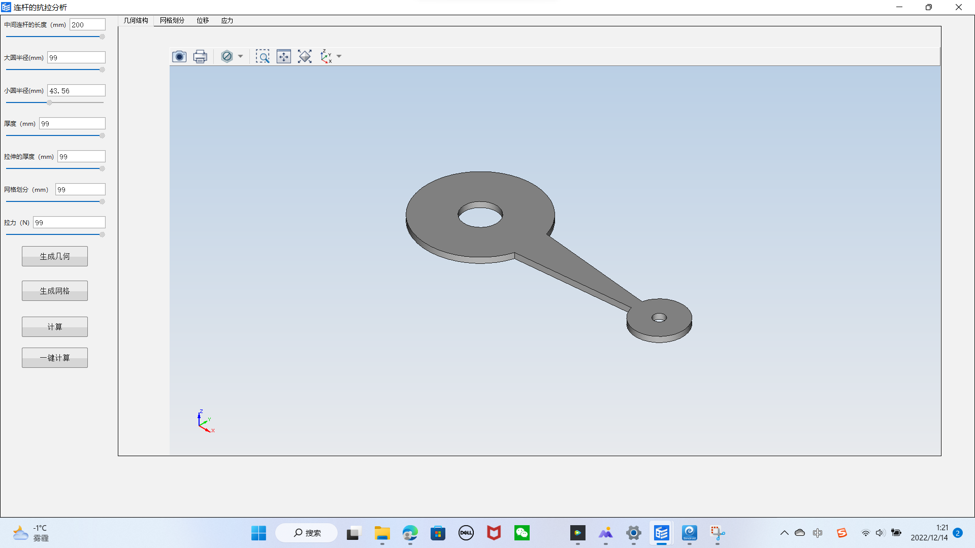Toggle the 中 input method indicator

point(817,533)
